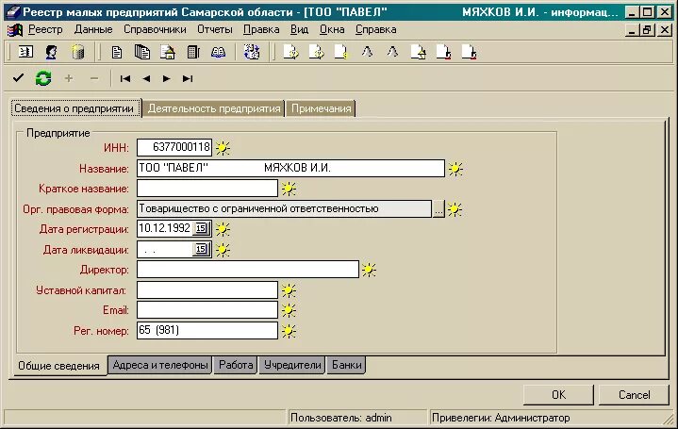Click the Краткое название input field

207,189
